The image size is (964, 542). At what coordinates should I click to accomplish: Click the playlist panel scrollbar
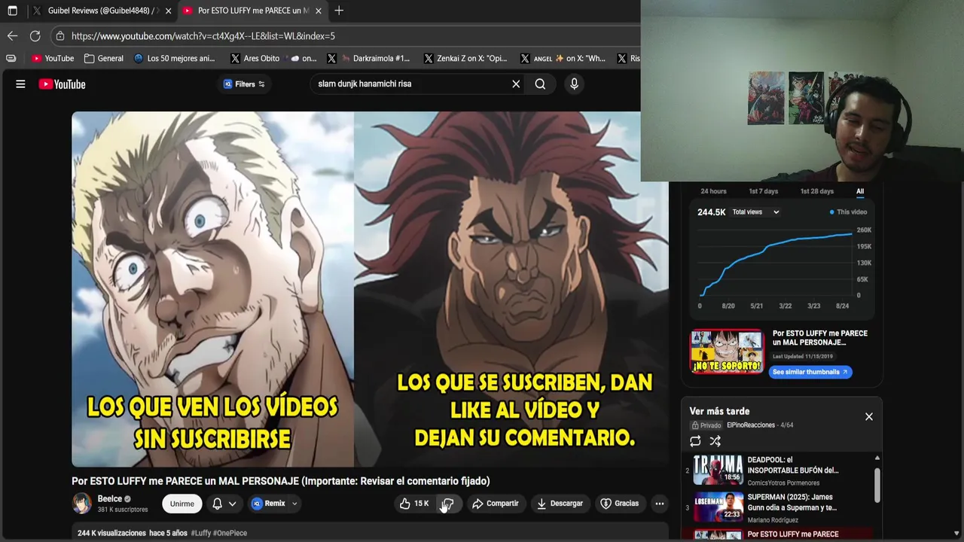coord(877,486)
